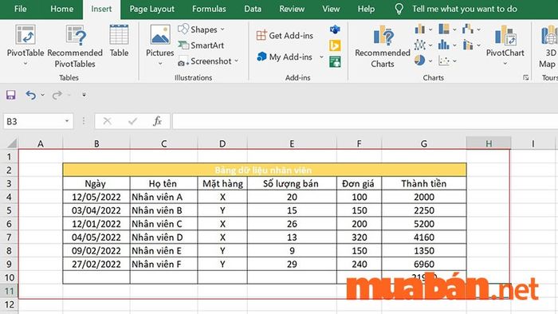Click Get Add-ins
Image resolution: width=558 pixels, height=314 pixels.
285,36
